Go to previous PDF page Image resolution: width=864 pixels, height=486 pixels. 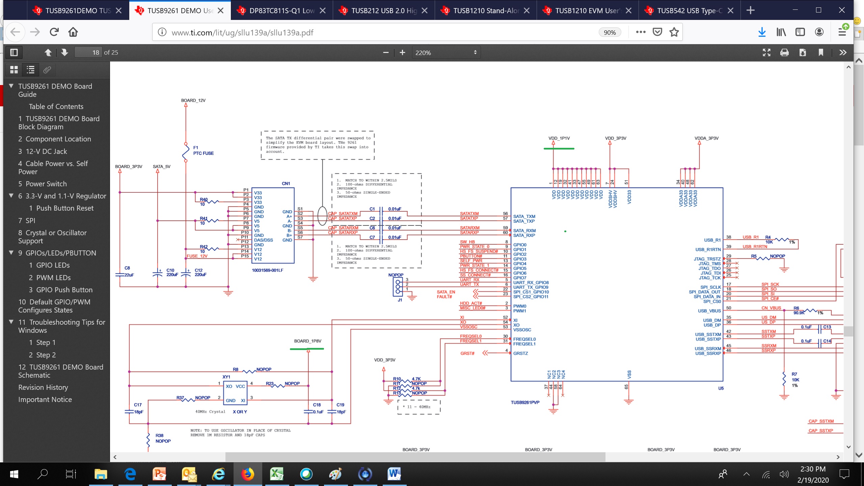tap(48, 52)
